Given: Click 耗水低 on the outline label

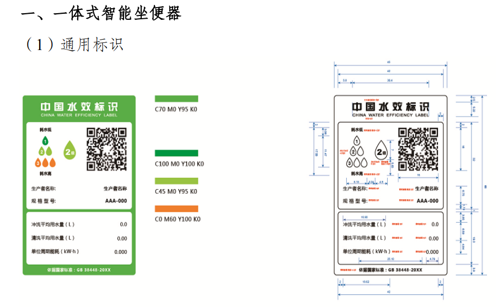Looking at the screenshot, I should (357, 130).
